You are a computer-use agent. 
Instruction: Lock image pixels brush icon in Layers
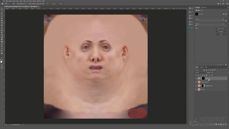tap(201, 75)
